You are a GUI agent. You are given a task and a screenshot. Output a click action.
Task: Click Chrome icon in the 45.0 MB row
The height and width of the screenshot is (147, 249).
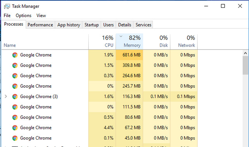(15, 138)
